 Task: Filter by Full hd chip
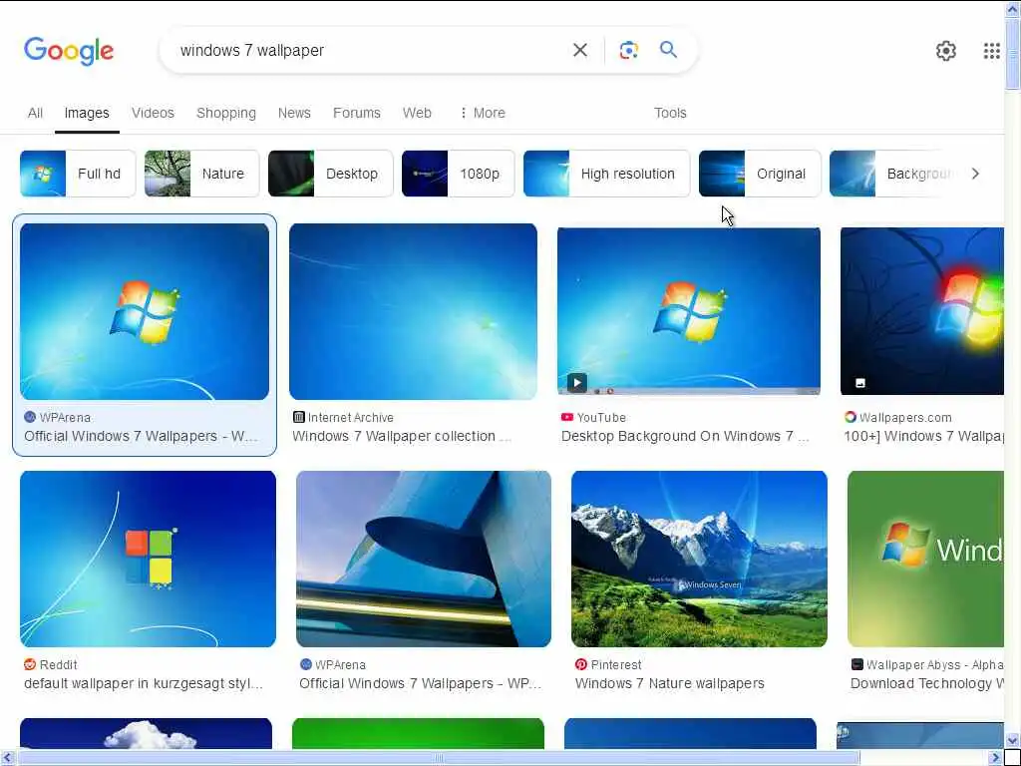[x=78, y=174]
